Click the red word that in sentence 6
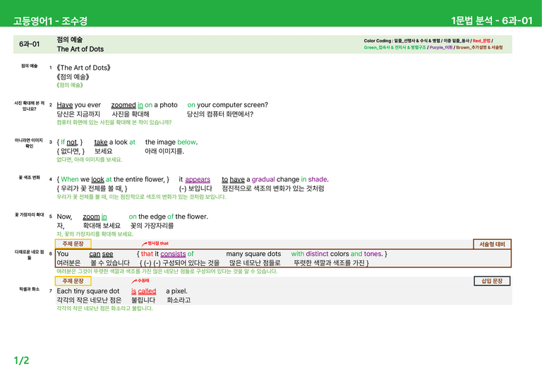This screenshot has height=383, width=542. click(x=147, y=254)
